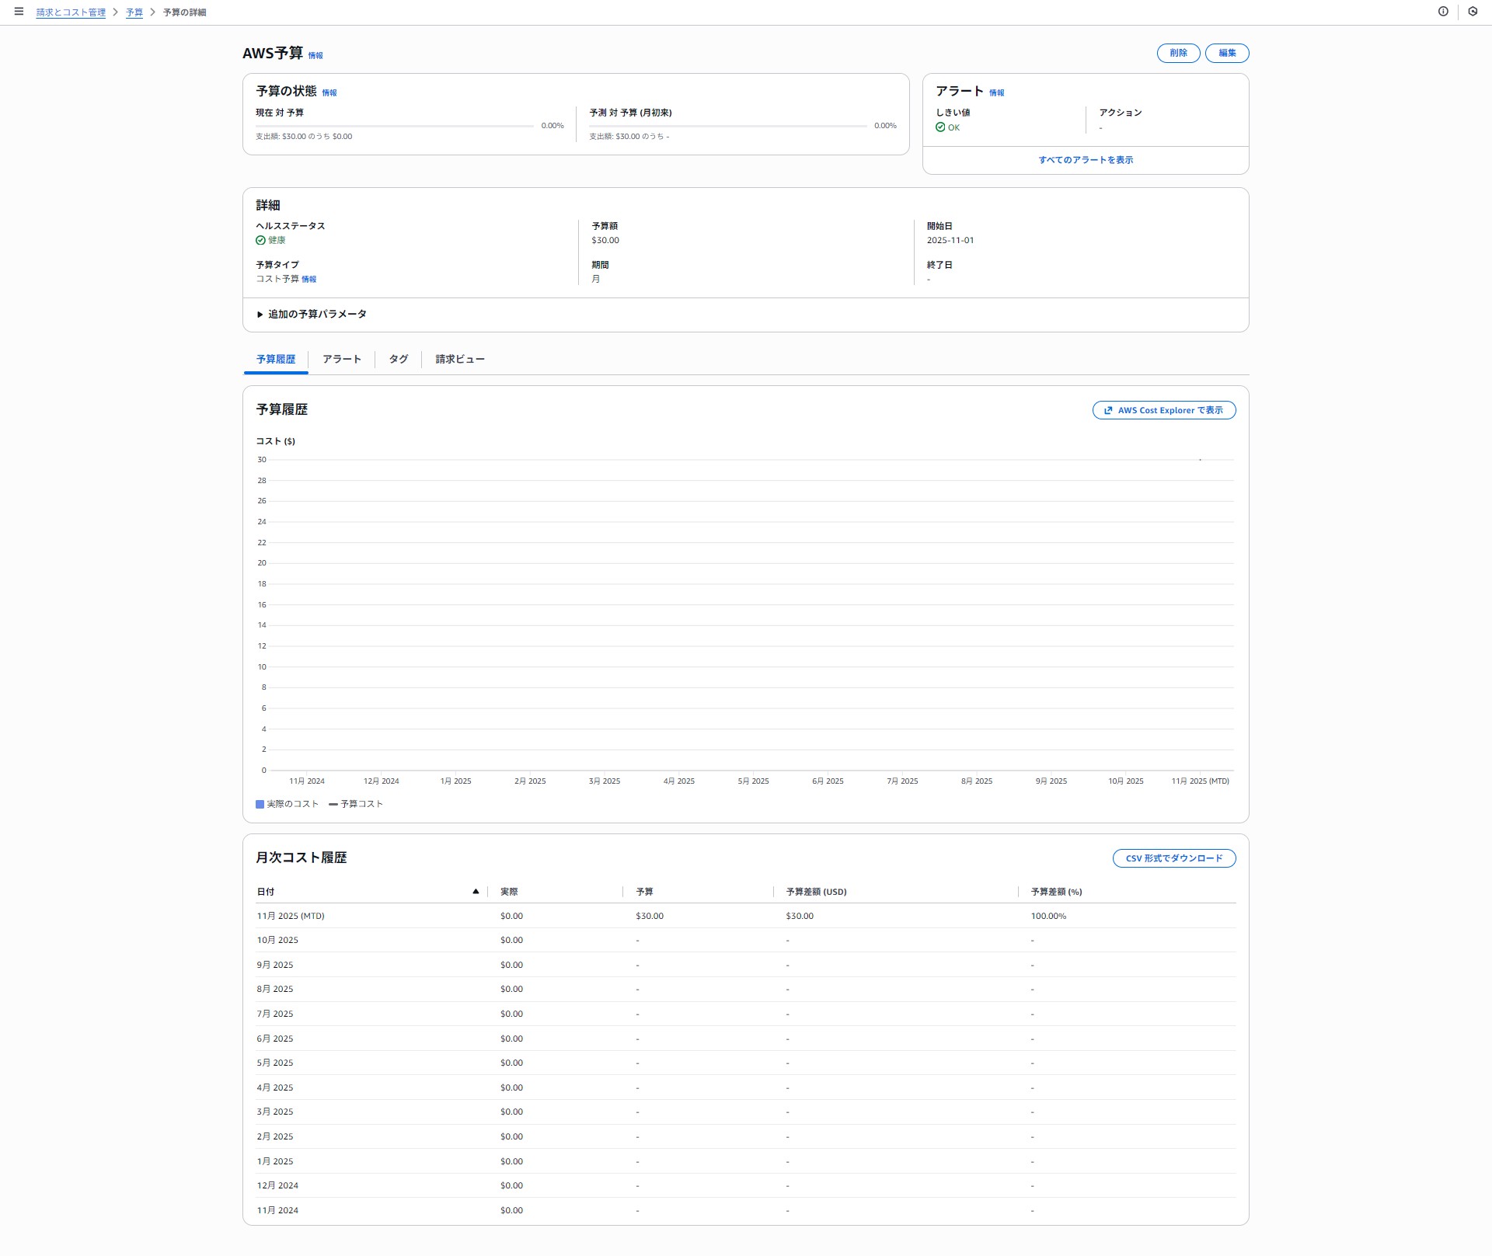Screen dimensions: 1492x1256
Task: Click the 削除 button
Action: tap(1178, 53)
